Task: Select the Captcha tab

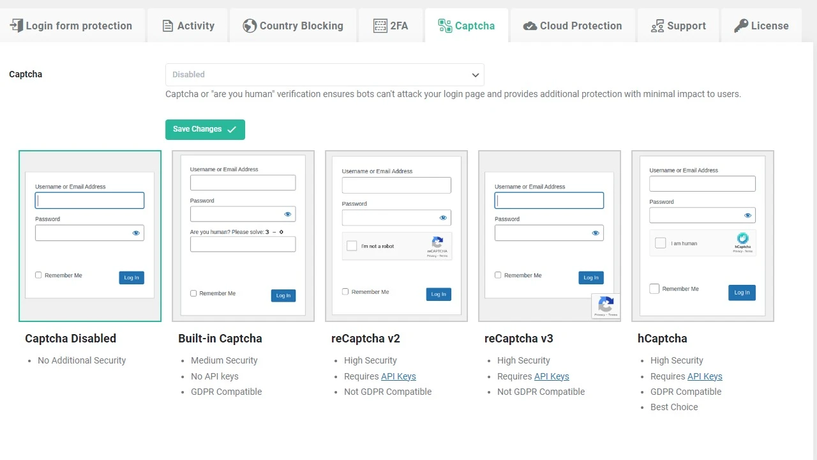Action: (467, 26)
